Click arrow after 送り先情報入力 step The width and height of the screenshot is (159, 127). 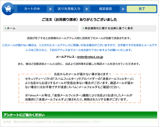tap(87, 9)
